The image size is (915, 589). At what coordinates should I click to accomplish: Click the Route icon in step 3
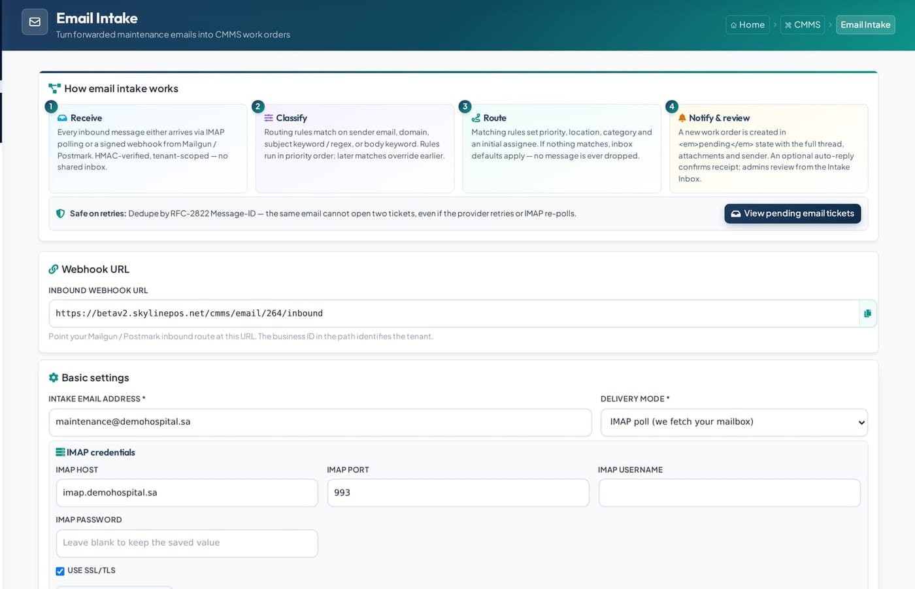point(476,118)
